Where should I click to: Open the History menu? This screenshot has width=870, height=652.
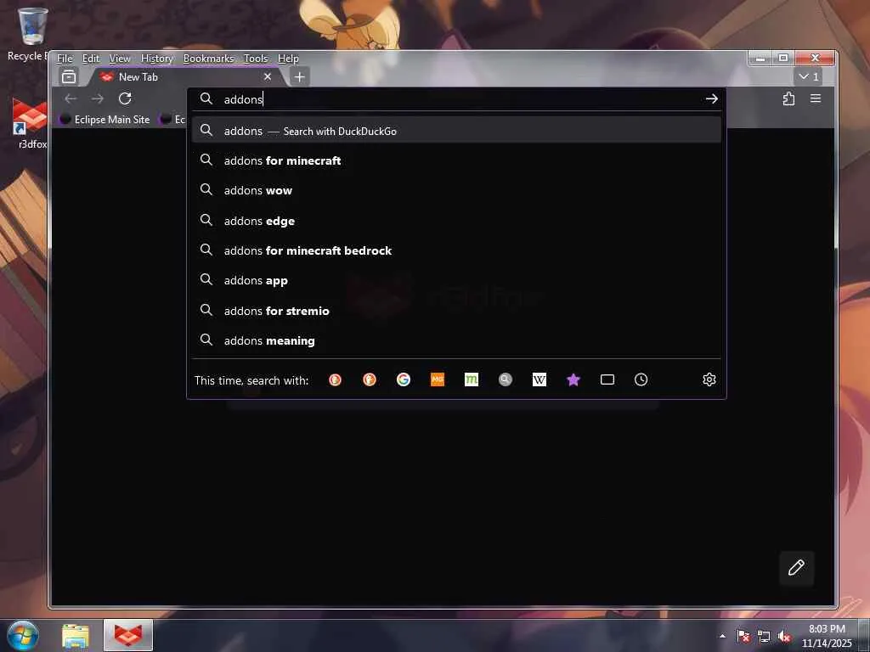click(x=157, y=59)
